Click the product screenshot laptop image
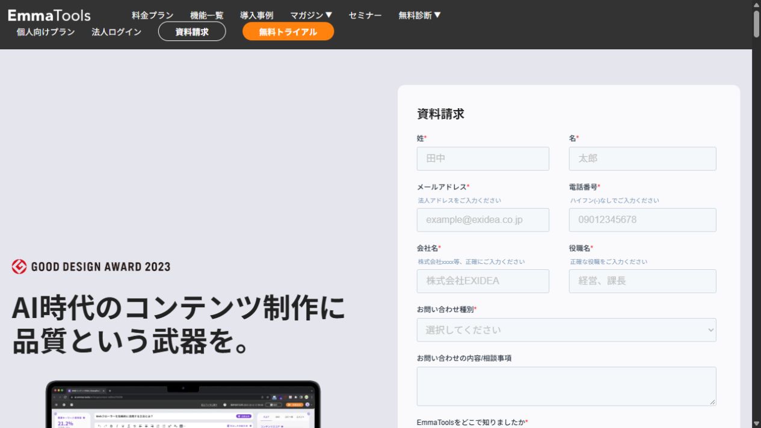The height and width of the screenshot is (428, 761). [183, 404]
